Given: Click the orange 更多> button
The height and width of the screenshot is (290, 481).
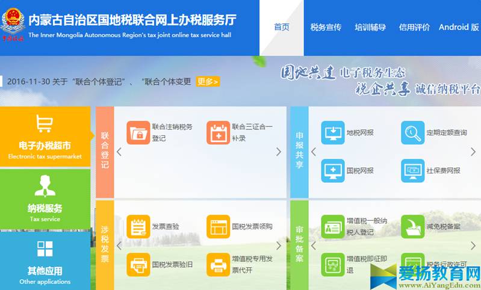Looking at the screenshot, I should 208,82.
